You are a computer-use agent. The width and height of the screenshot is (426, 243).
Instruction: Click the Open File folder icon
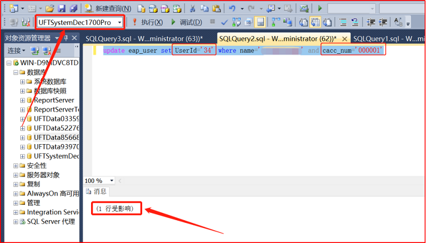pos(50,9)
